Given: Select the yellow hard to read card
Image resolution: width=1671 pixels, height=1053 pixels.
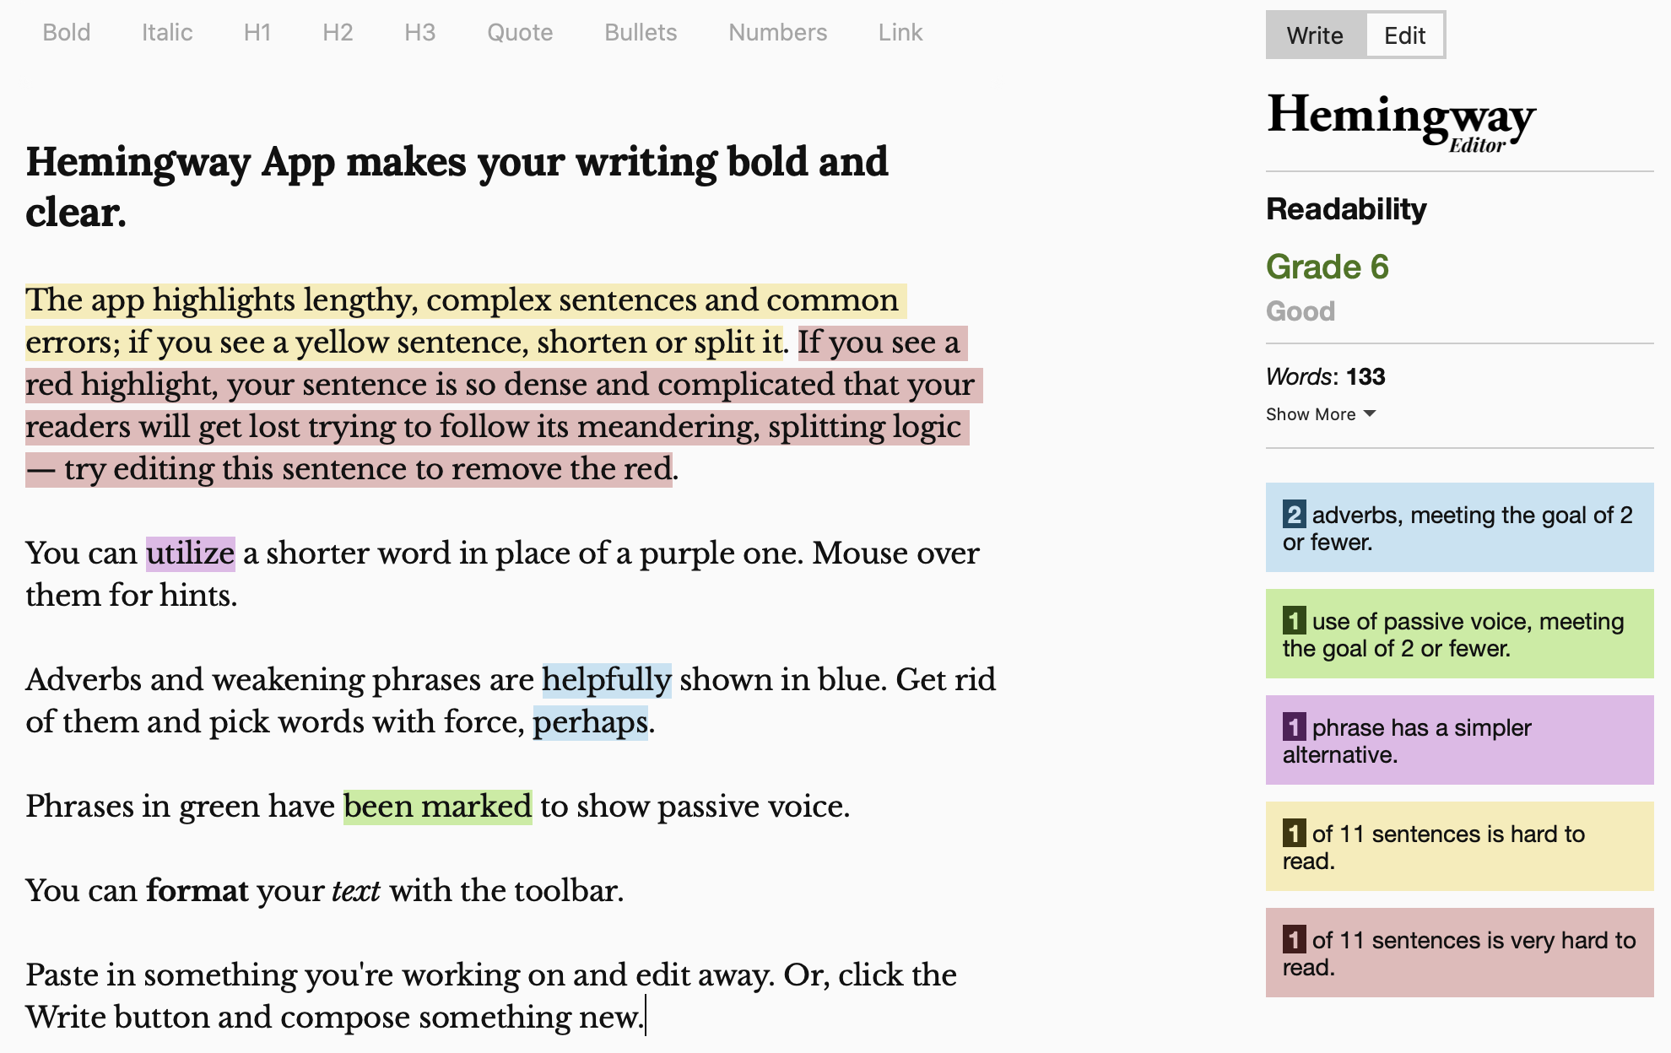Looking at the screenshot, I should [1459, 846].
